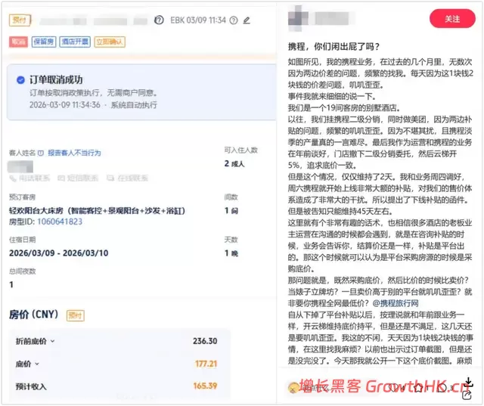The width and height of the screenshot is (484, 406).
Task: Click the 236.30 pre-discount price value
Action: 205,341
